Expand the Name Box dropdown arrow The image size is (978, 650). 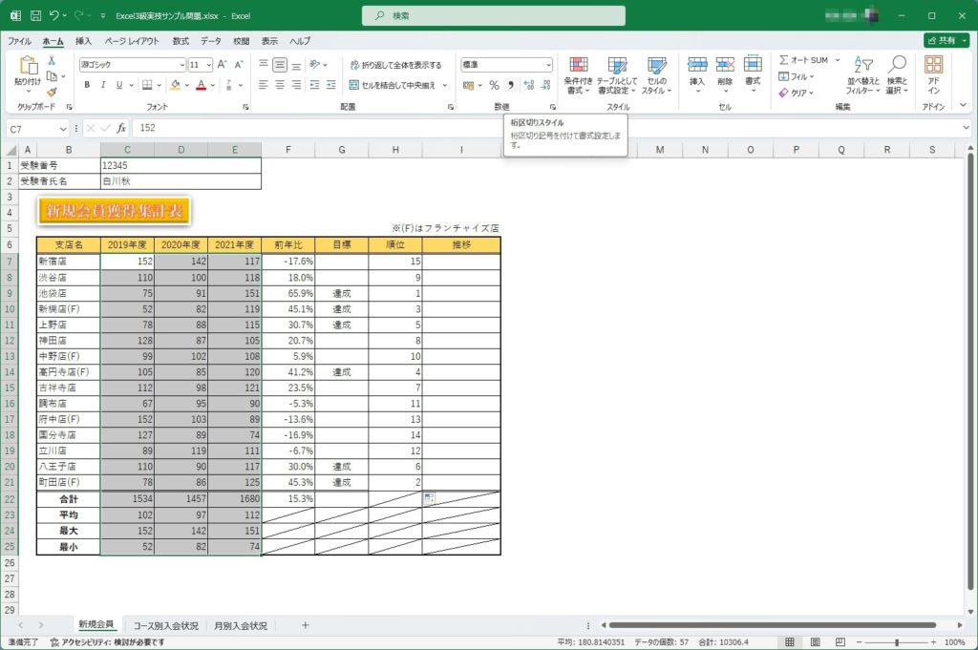coord(63,128)
